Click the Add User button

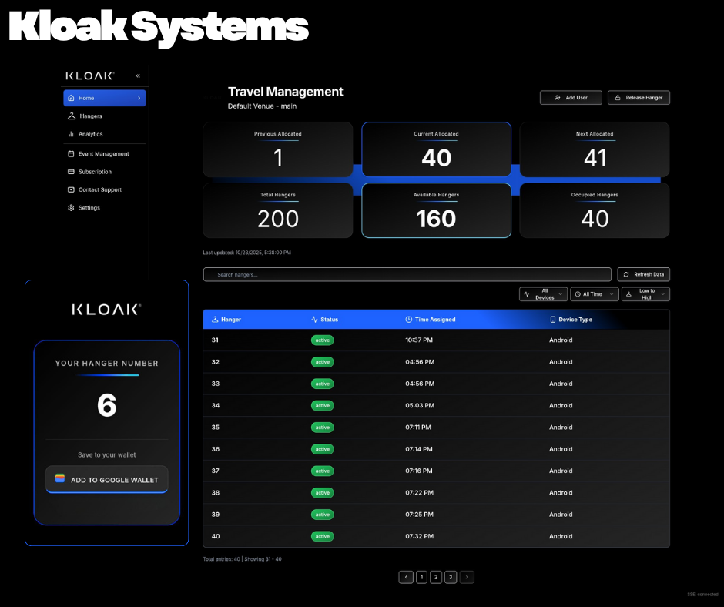(x=571, y=97)
